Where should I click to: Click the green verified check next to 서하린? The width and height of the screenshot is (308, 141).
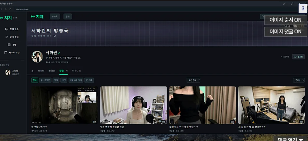click(x=59, y=53)
